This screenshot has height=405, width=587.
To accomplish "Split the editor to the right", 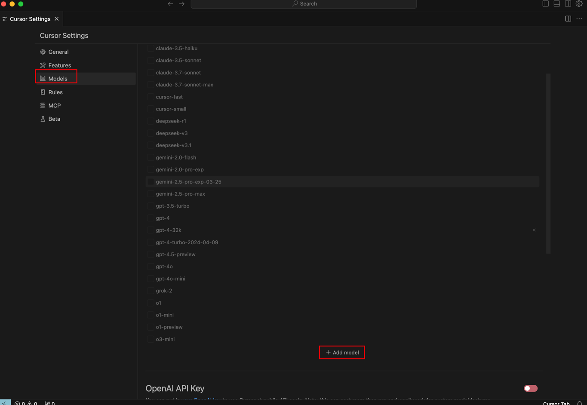I will [568, 19].
